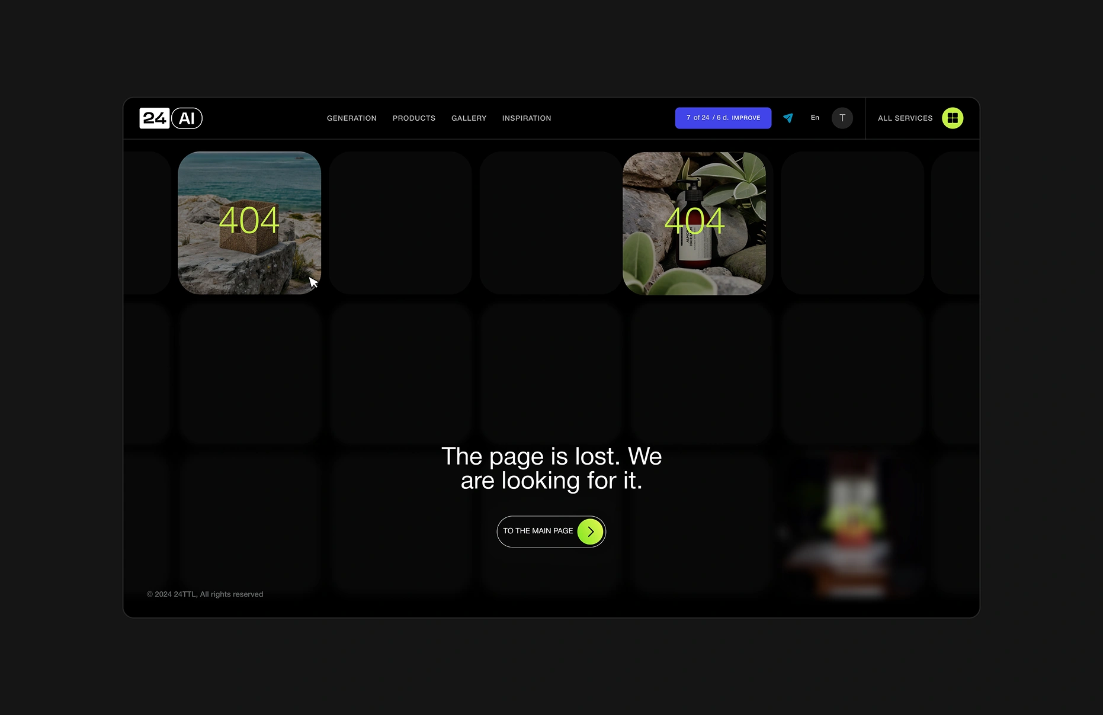Click the blue IMPROVE plan button
1103x715 pixels.
click(723, 118)
